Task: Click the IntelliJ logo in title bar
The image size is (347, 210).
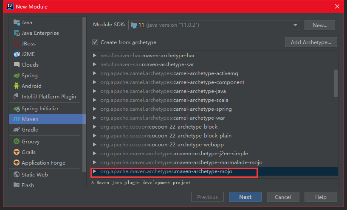Action: (x=10, y=6)
